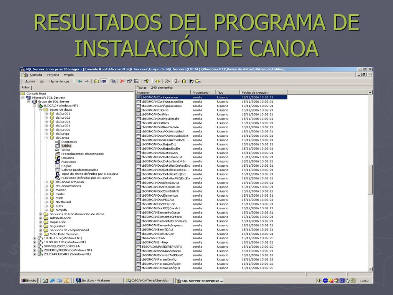393x295 pixels.
Task: Select table tbSORCANCriterio
Action: tap(155, 110)
